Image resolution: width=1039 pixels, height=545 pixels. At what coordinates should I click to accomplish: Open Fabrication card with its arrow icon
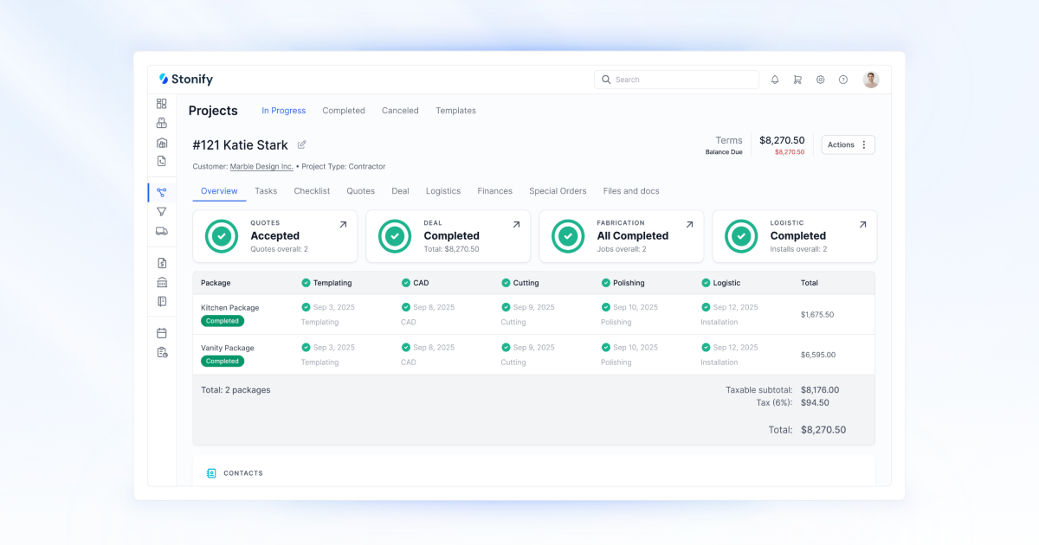coord(689,224)
